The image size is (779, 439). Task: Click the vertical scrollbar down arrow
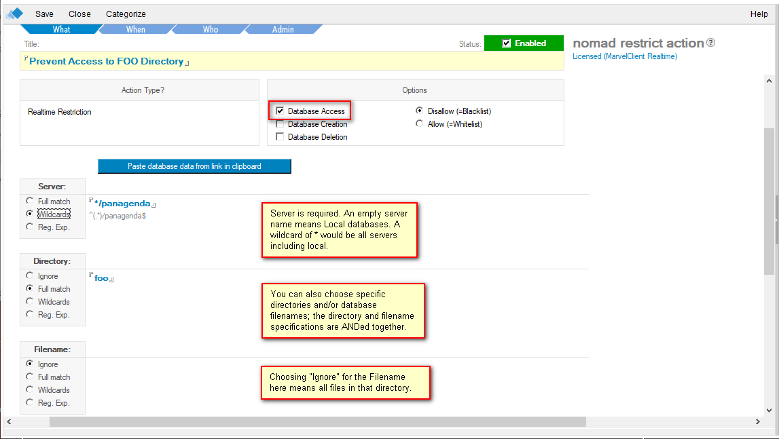(x=769, y=410)
